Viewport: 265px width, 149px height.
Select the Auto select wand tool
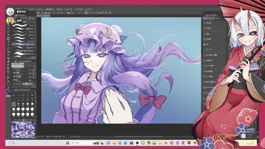(x=8, y=35)
